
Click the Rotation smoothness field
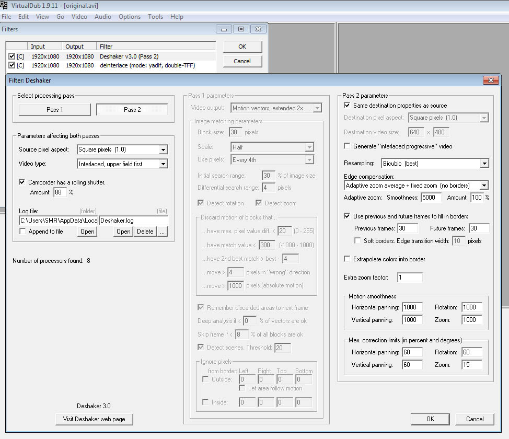tap(472, 307)
